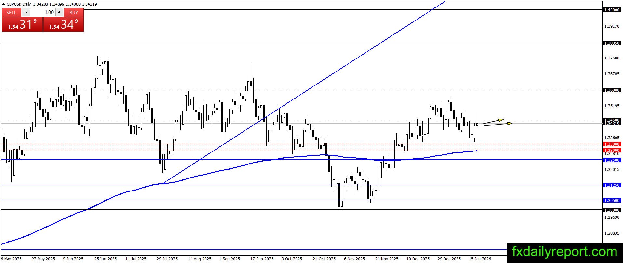The width and height of the screenshot is (623, 263).
Task: Select the 1.40000 price level label
Action: tap(612, 10)
